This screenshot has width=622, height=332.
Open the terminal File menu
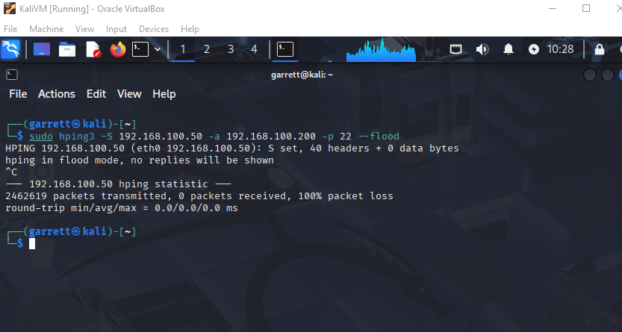tap(18, 94)
